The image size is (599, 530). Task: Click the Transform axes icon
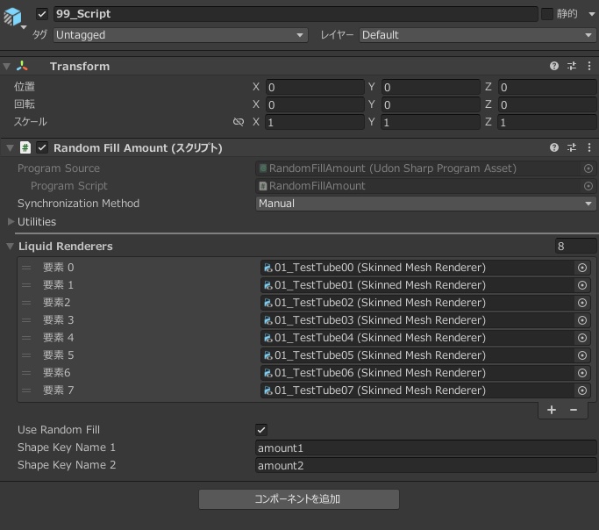click(x=22, y=66)
